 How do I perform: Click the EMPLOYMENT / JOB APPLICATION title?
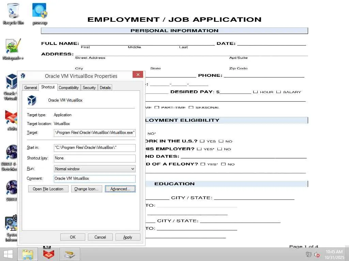(x=174, y=19)
